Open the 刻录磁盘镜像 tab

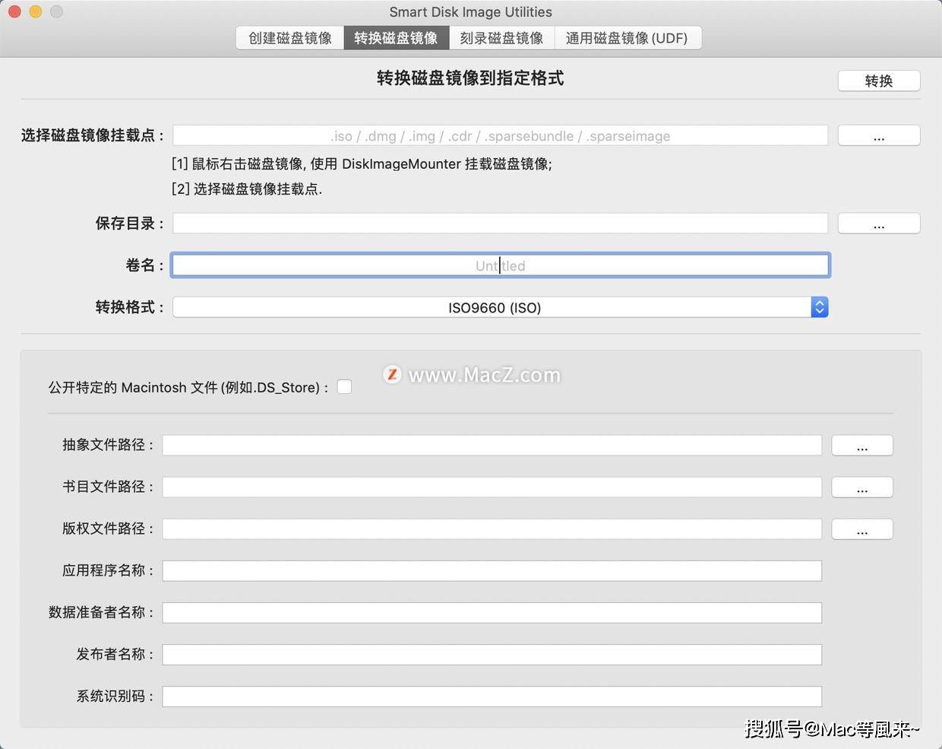[x=501, y=37]
